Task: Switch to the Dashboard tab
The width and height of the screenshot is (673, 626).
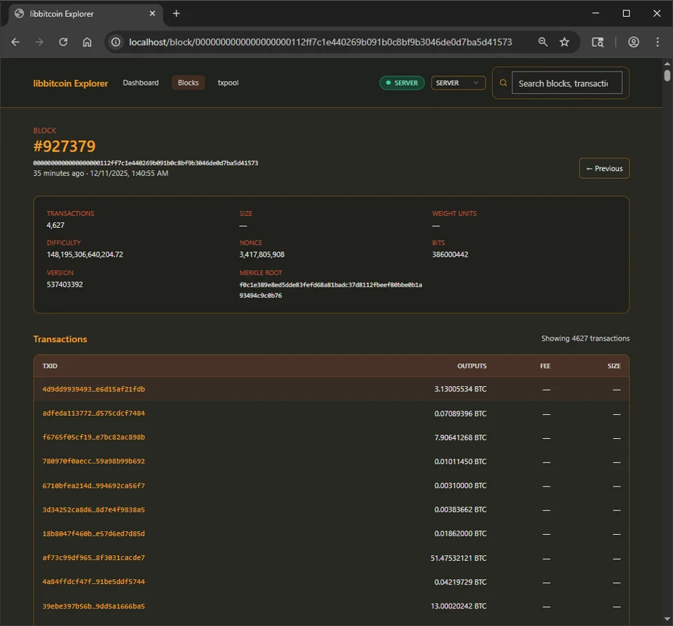Action: 141,83
